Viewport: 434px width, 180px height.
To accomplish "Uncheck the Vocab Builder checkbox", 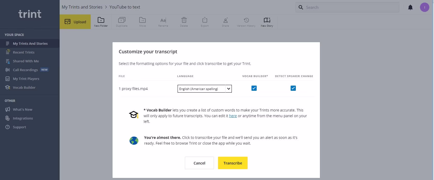I will (x=254, y=88).
